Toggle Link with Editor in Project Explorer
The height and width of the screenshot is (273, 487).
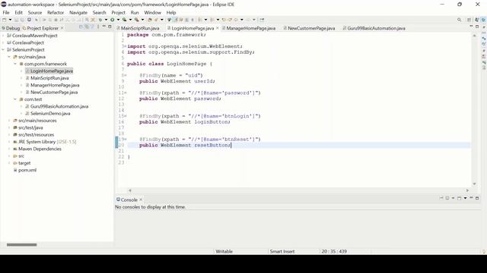tap(87, 27)
